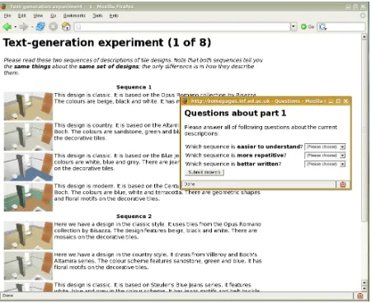
Task: Open the File menu
Action: tap(7, 16)
